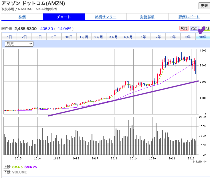Set chart period to 1ヵ月
Screen dimensions: 212x178
[84, 37]
